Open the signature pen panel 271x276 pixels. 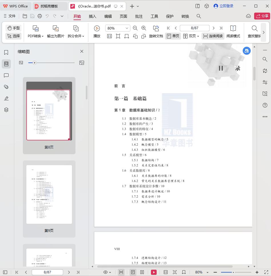(x=6, y=98)
